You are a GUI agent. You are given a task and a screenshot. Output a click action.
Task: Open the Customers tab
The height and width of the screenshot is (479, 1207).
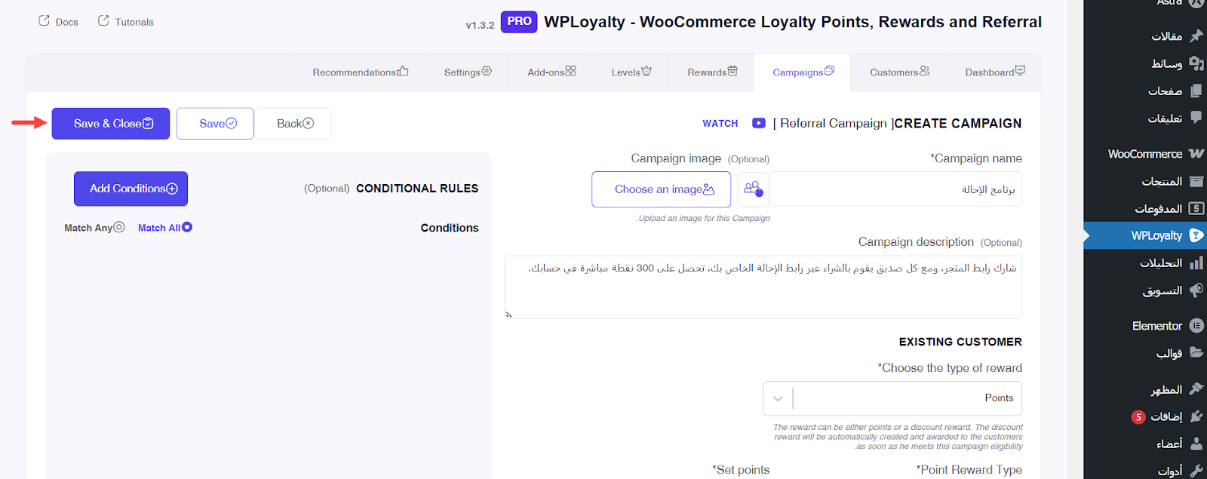(898, 72)
